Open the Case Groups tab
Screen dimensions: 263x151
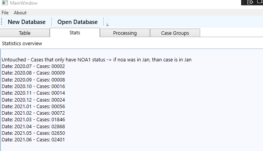point(175,33)
